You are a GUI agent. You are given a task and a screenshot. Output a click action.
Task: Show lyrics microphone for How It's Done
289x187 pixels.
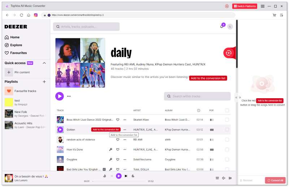tap(111, 149)
